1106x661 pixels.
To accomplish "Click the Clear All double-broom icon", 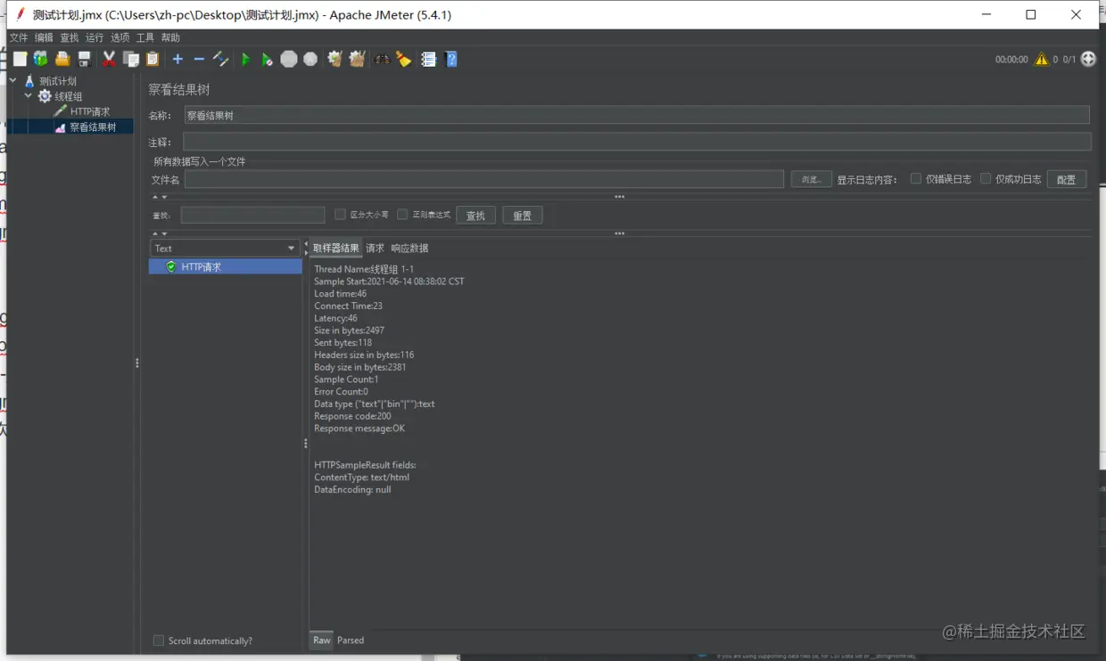I will pyautogui.click(x=357, y=59).
